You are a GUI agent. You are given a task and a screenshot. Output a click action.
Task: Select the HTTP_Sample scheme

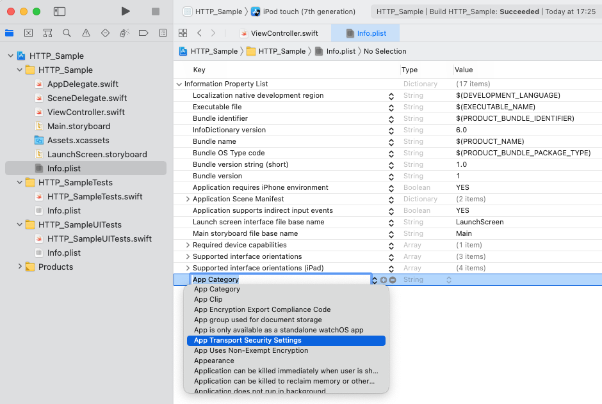213,12
